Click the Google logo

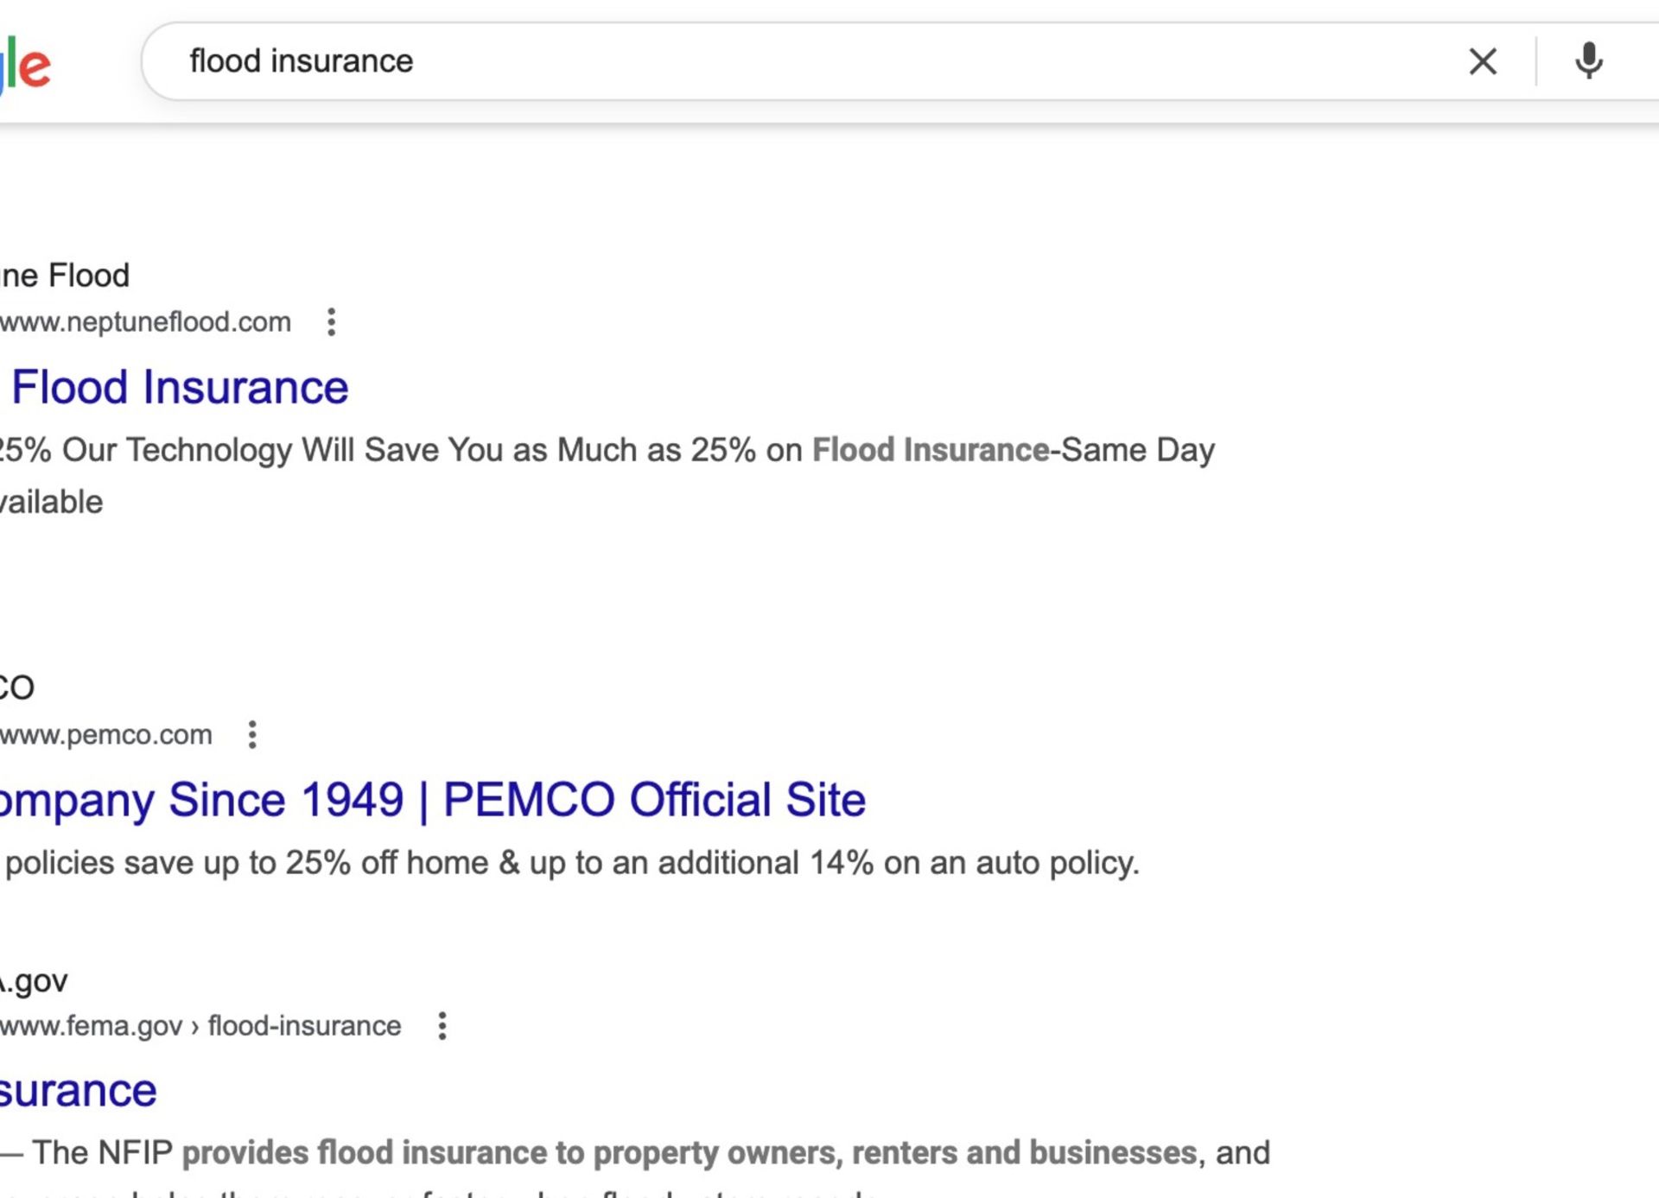pos(26,65)
